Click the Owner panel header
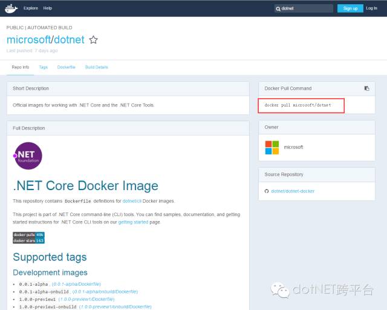Viewport: 387px width, 310px height. click(x=317, y=127)
